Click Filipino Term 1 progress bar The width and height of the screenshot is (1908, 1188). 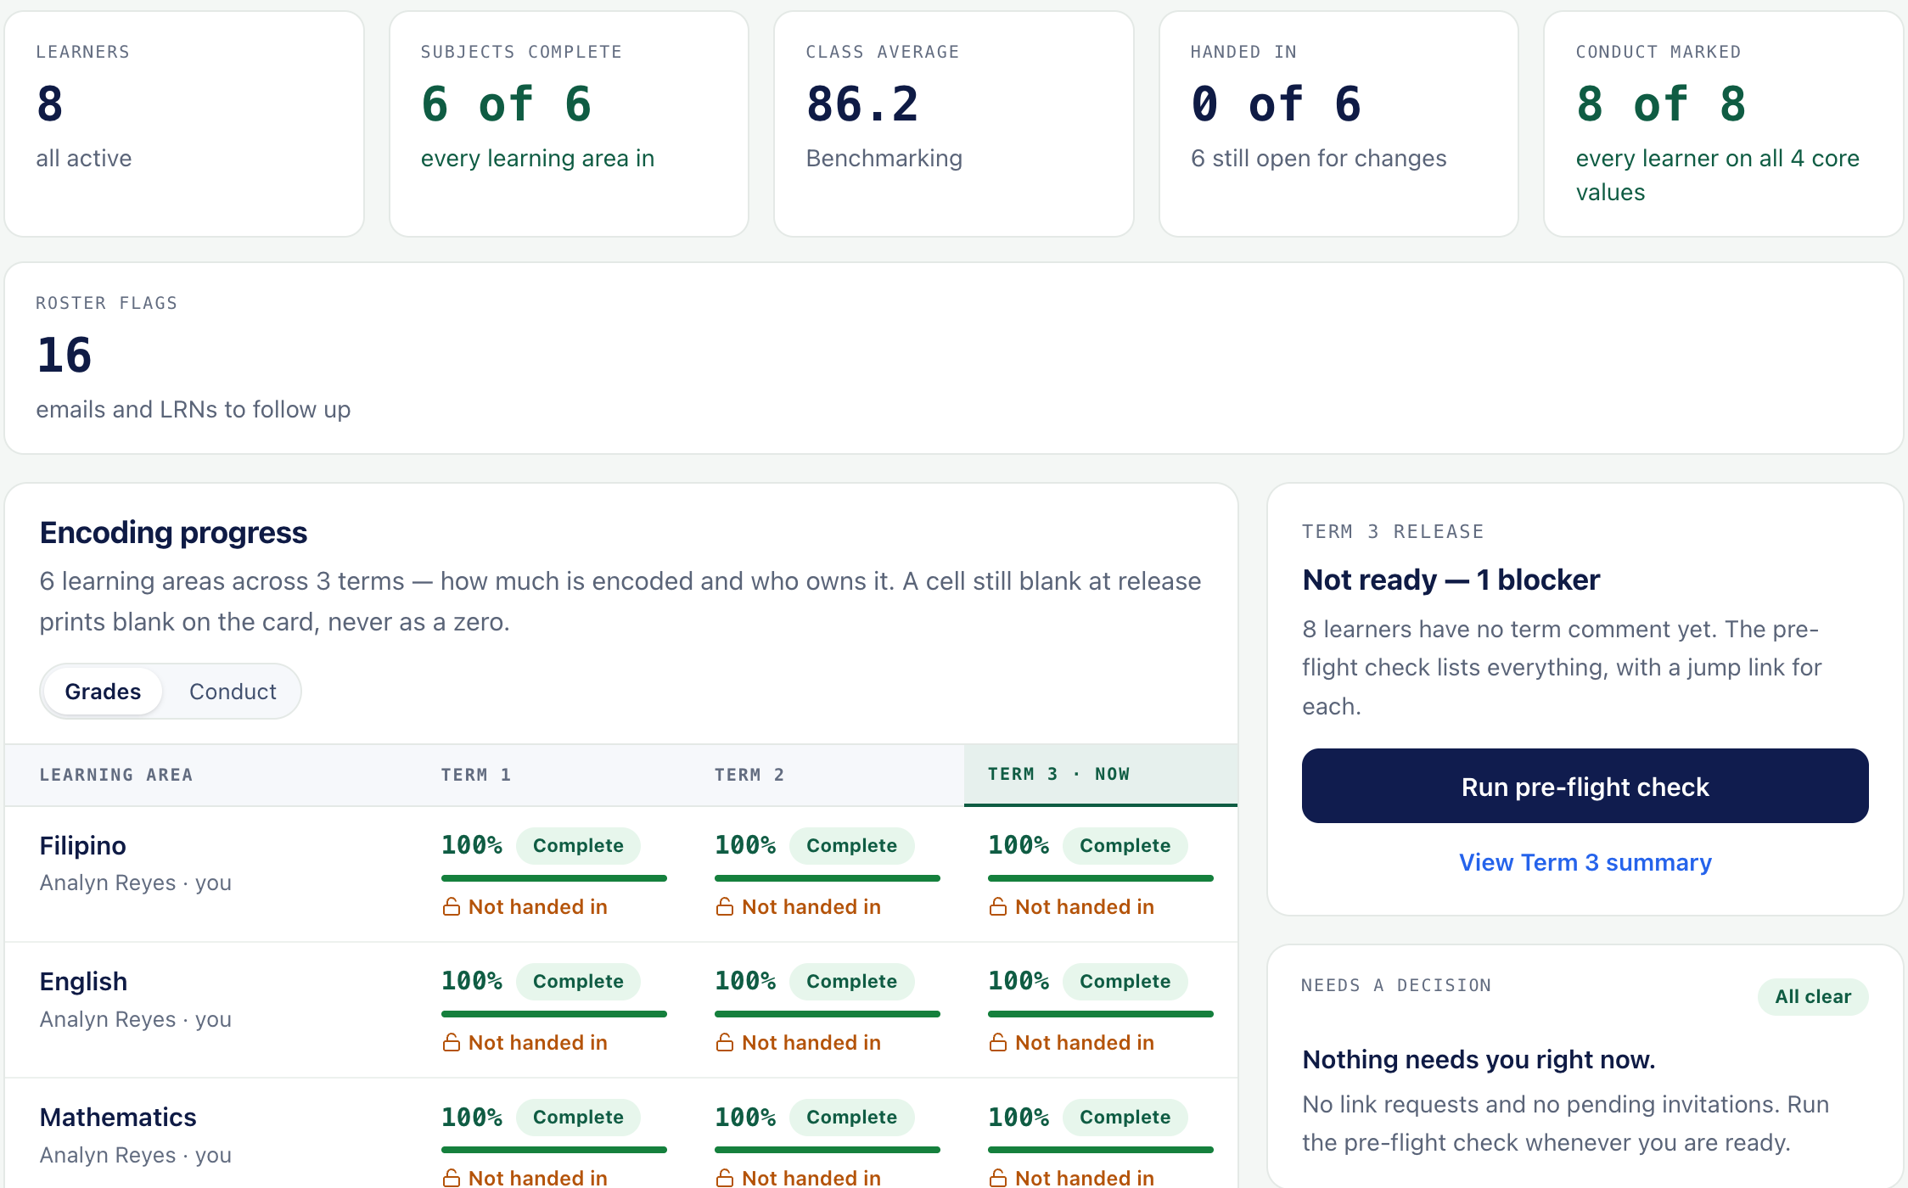click(x=554, y=878)
